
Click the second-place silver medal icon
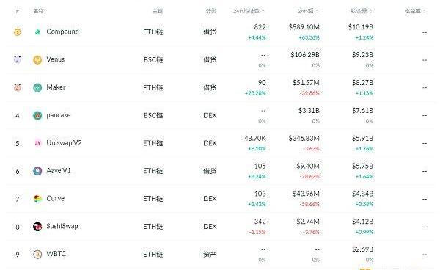pos(18,59)
